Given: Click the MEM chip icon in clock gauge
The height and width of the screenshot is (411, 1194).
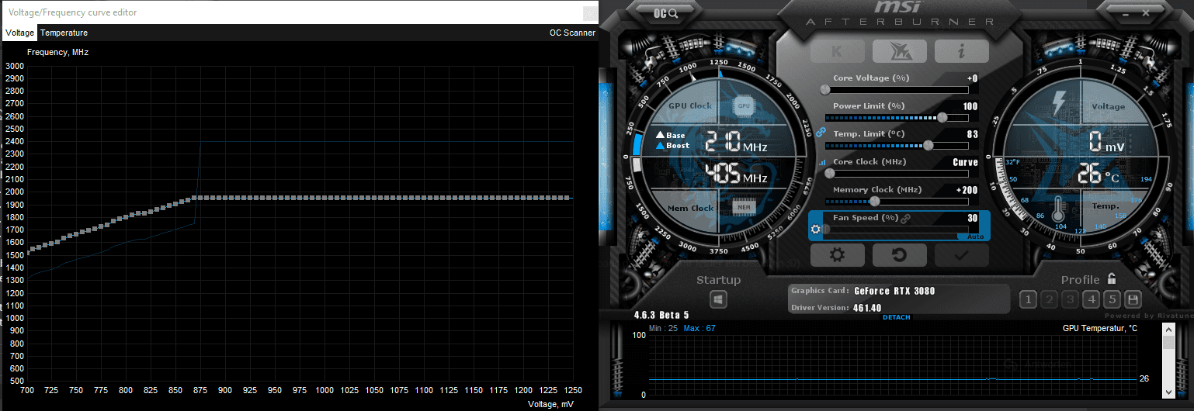Looking at the screenshot, I should (x=744, y=207).
